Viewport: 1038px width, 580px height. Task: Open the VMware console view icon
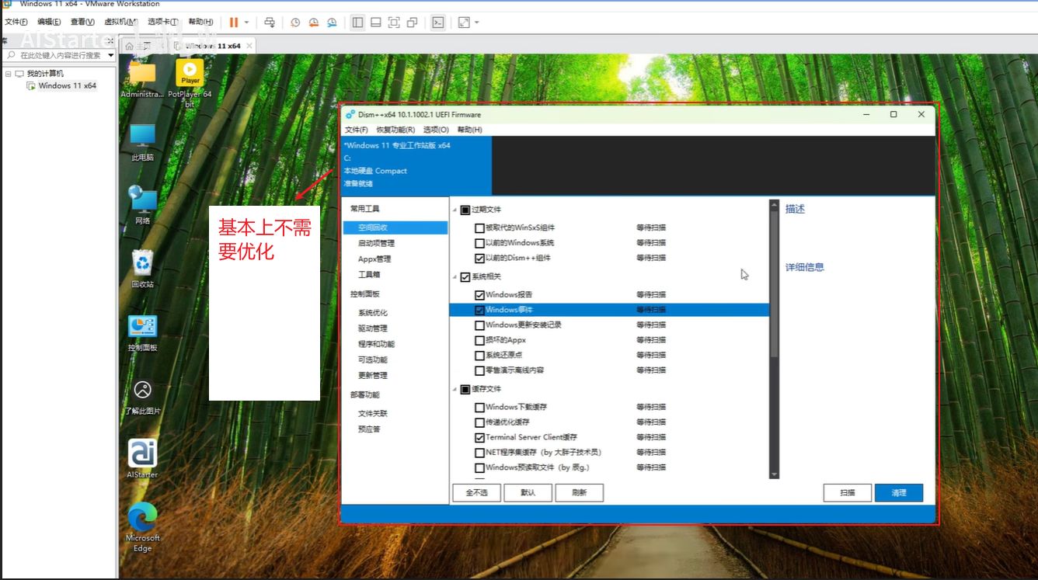pos(438,23)
